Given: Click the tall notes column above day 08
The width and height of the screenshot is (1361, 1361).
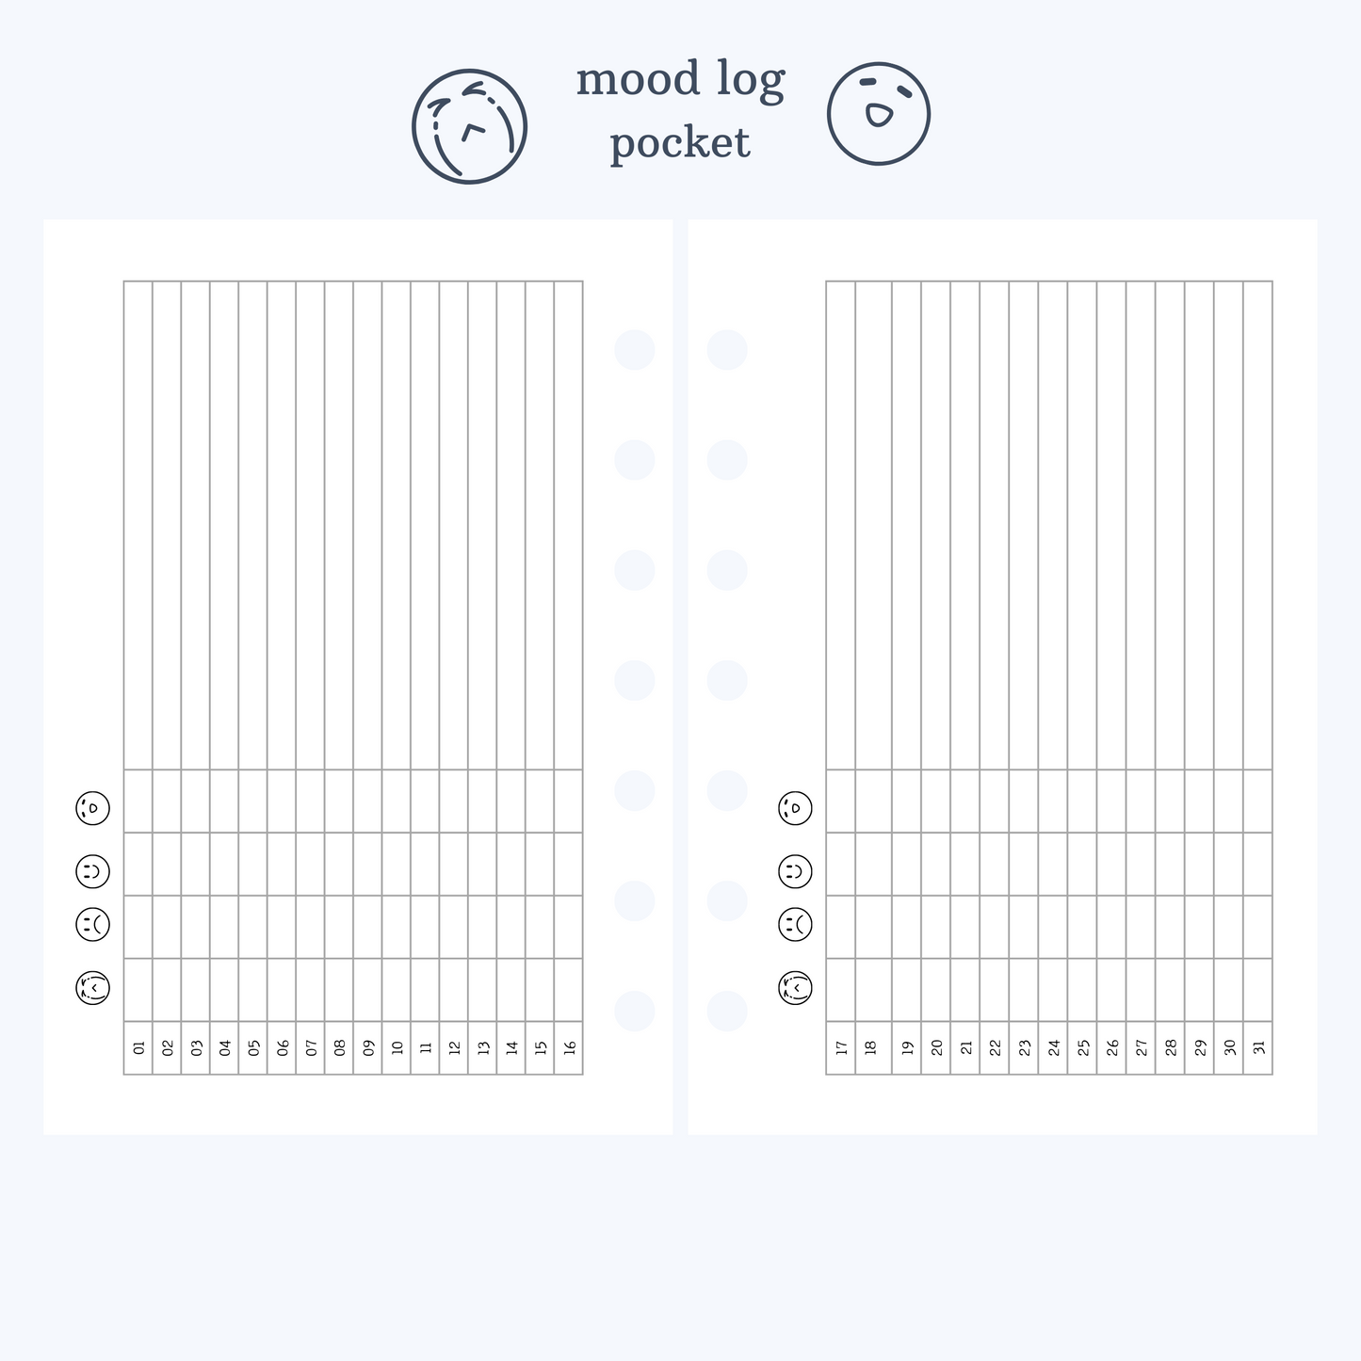Looking at the screenshot, I should pos(339,525).
